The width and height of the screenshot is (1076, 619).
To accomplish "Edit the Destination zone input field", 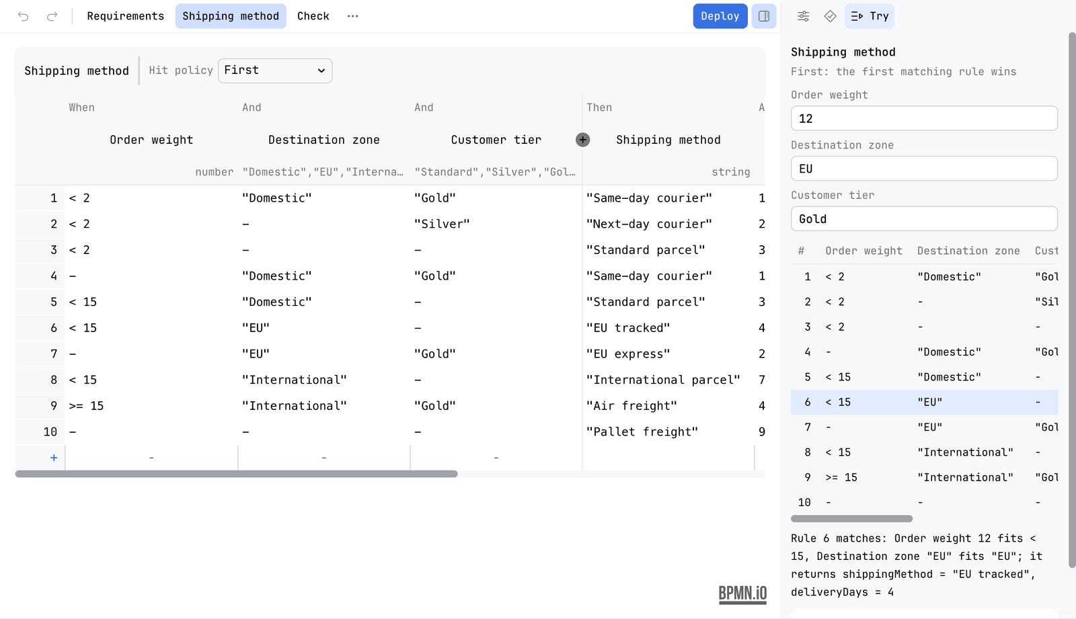I will (x=924, y=169).
